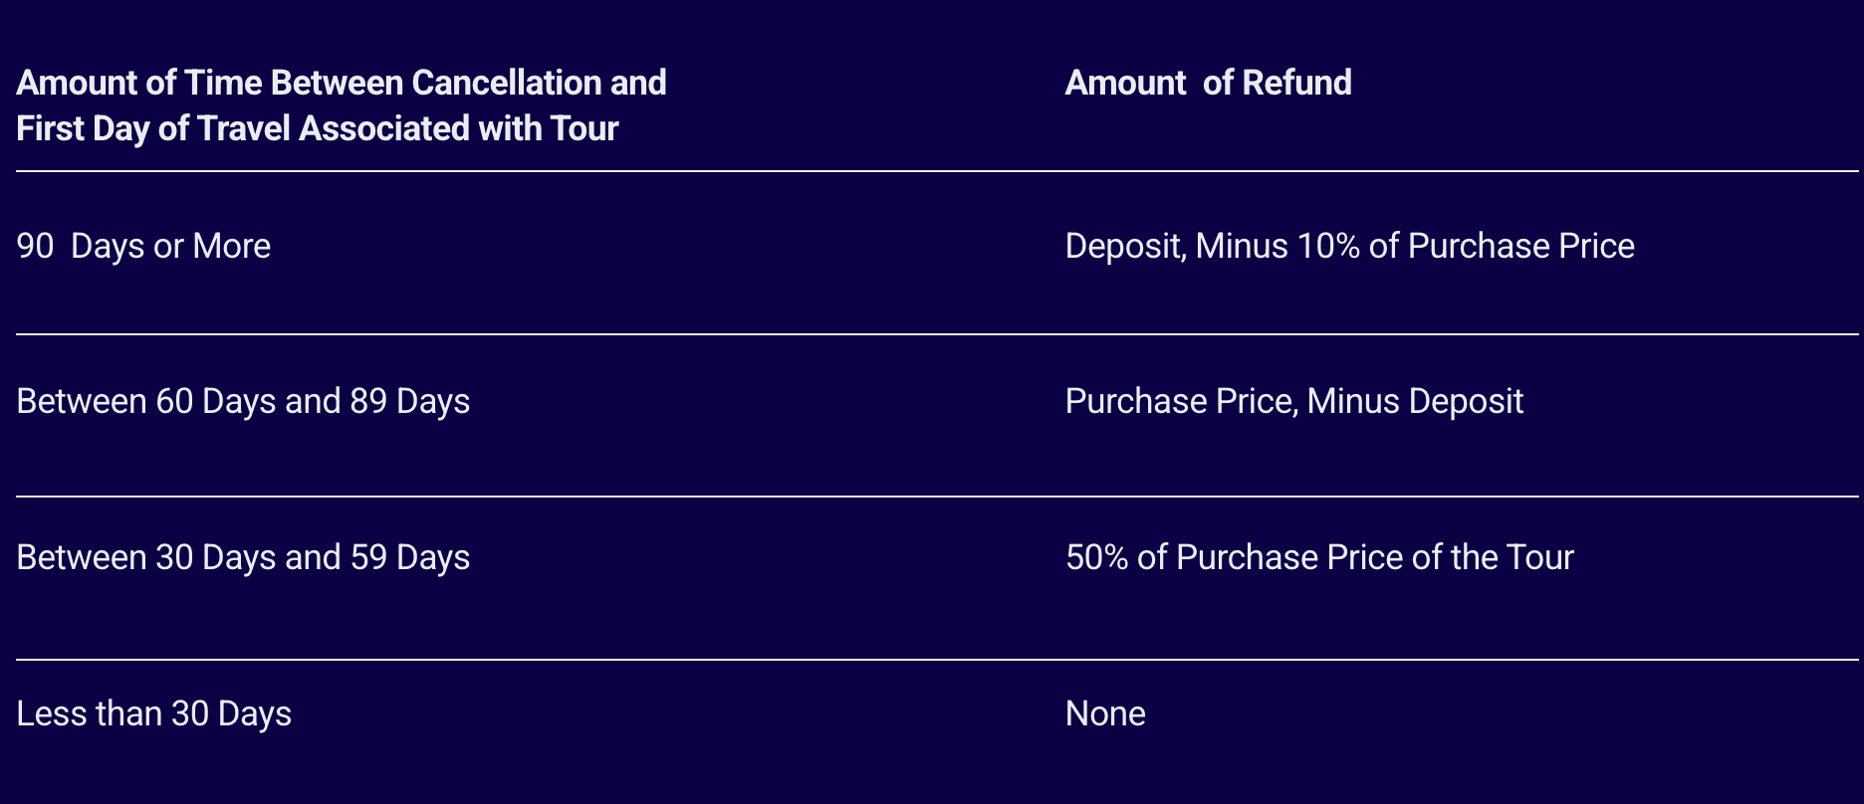
Task: Select the "Amount of Refund" column header
Action: pyautogui.click(x=1208, y=83)
